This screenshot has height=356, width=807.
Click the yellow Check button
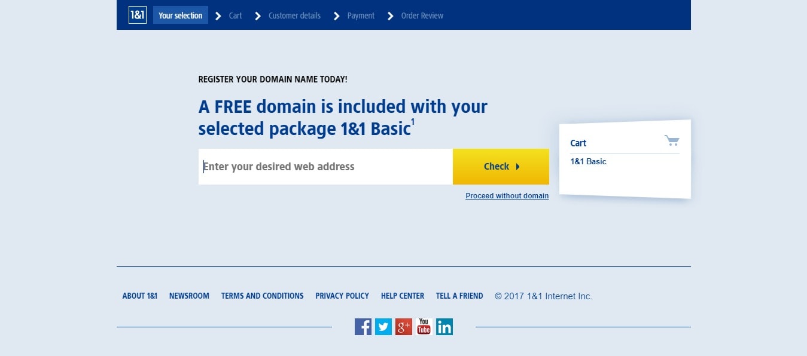(501, 167)
